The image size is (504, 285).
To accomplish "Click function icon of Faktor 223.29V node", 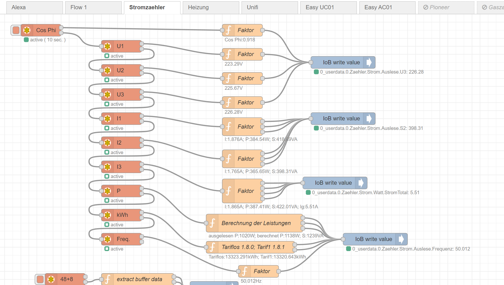I will pyautogui.click(x=228, y=54).
